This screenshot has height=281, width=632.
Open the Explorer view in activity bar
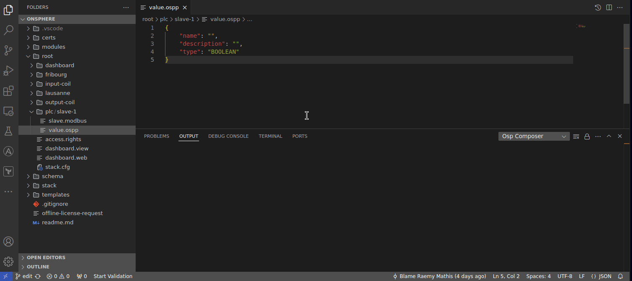pos(8,10)
